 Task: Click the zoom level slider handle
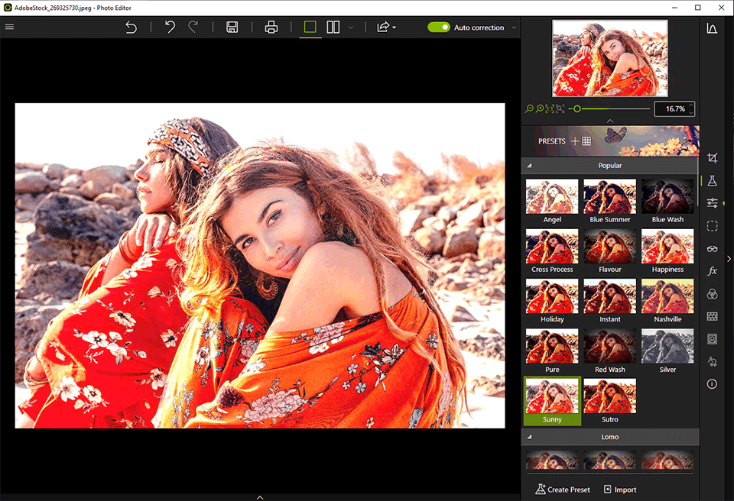pyautogui.click(x=577, y=109)
